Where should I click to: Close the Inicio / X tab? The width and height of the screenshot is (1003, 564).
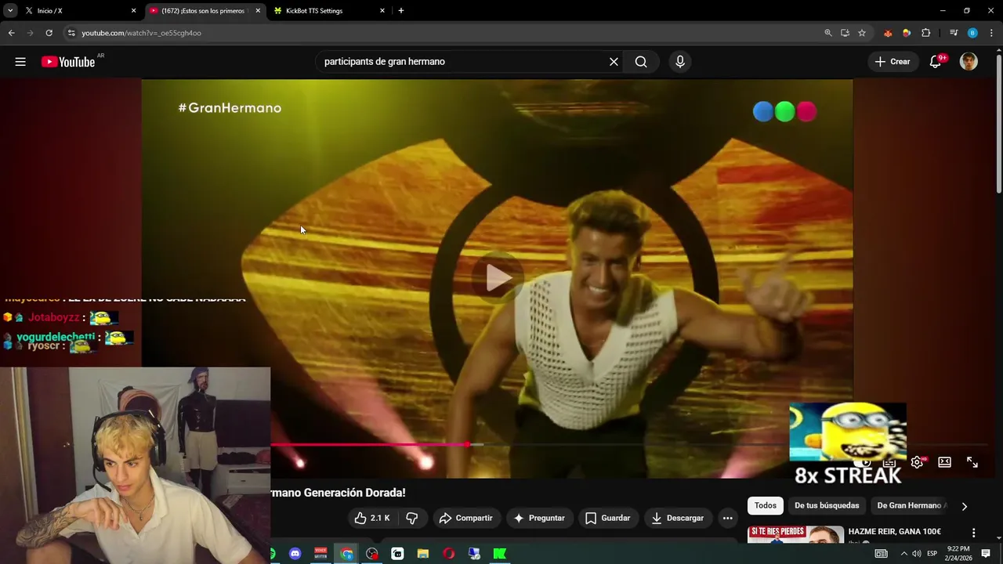133,11
